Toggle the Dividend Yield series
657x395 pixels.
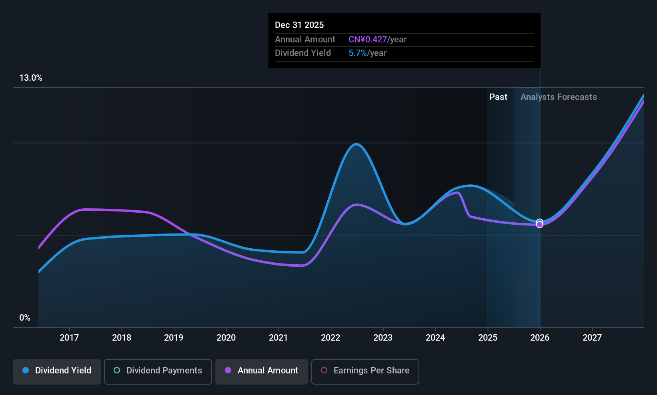click(57, 372)
